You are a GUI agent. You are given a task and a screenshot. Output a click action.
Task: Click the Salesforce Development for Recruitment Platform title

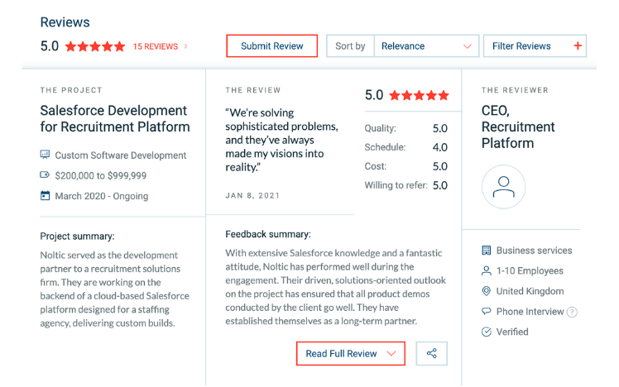point(115,118)
